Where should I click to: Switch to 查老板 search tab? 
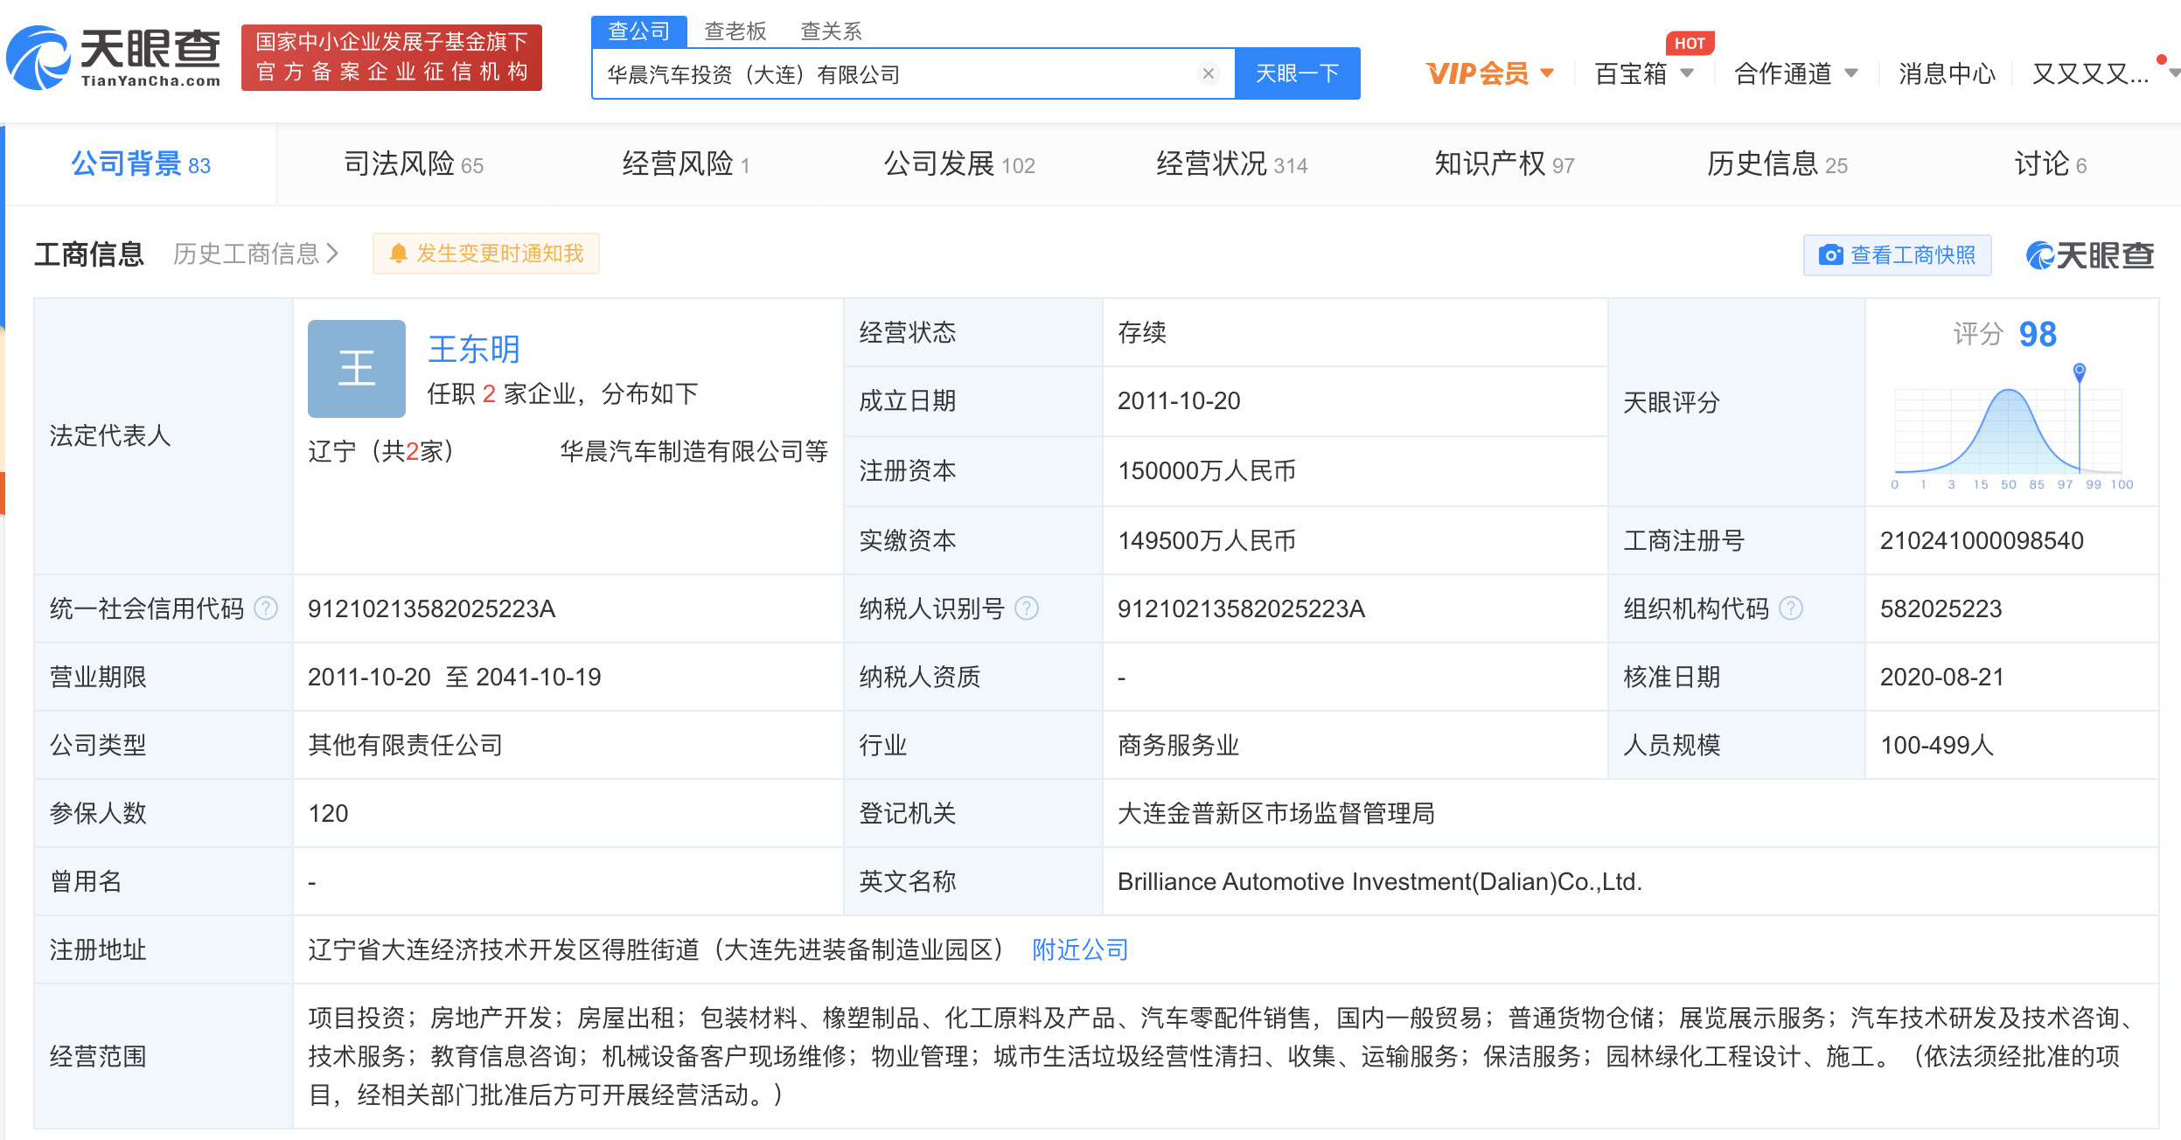click(735, 31)
